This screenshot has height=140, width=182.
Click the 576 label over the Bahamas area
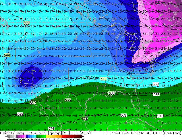click(160, 116)
